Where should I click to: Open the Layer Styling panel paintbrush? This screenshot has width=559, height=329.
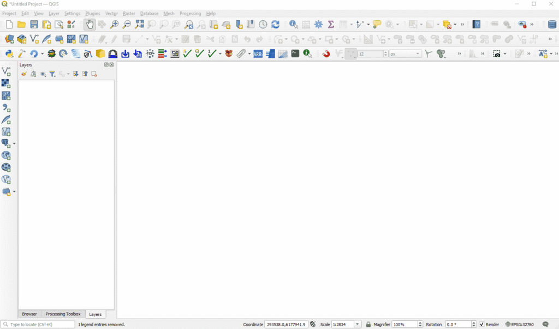(x=24, y=74)
